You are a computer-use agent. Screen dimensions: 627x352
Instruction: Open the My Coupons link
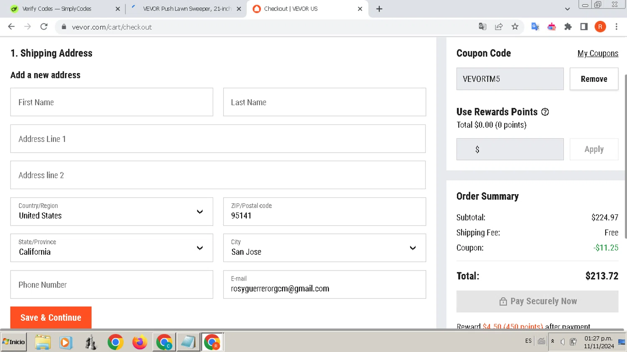tap(598, 53)
